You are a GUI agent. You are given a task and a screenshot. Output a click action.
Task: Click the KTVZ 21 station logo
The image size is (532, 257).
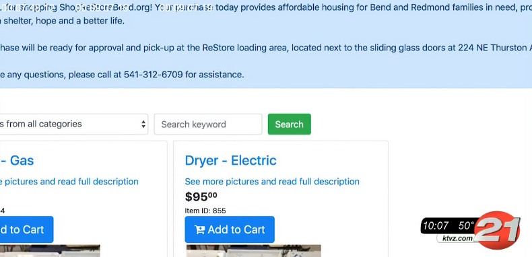[x=497, y=230]
